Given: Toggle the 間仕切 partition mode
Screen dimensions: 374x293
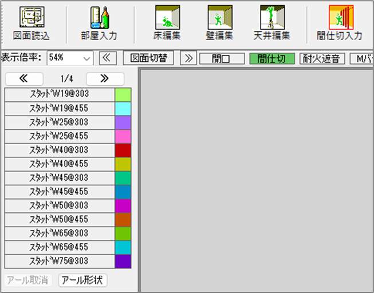Looking at the screenshot, I should [x=272, y=58].
